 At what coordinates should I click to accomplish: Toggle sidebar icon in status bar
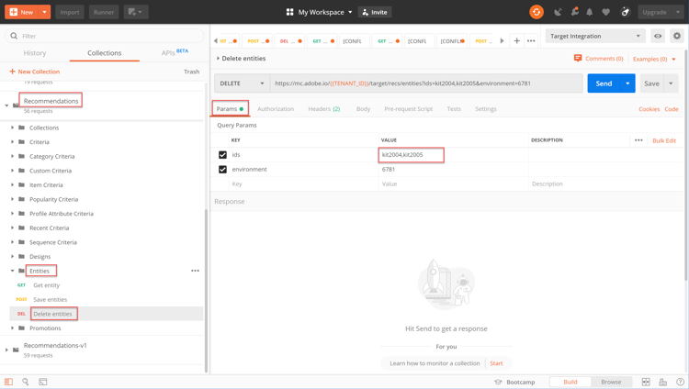[x=9, y=382]
